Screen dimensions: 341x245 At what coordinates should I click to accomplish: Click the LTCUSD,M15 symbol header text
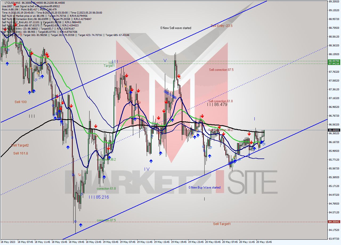(x=13, y=3)
